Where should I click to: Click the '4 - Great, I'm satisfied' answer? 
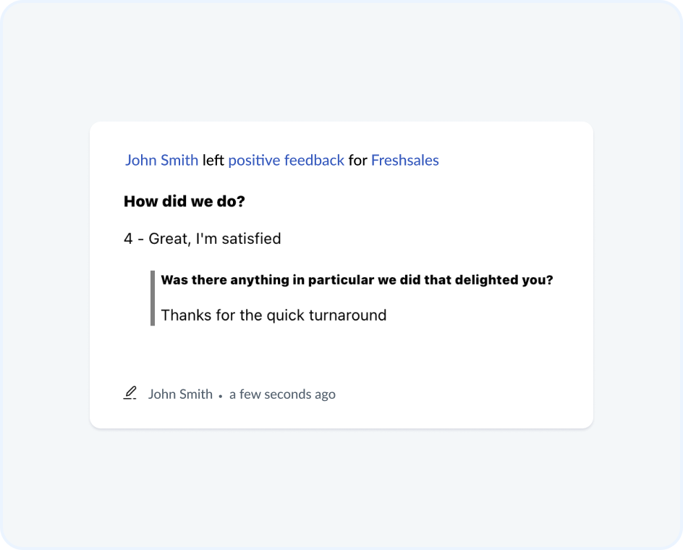click(202, 239)
